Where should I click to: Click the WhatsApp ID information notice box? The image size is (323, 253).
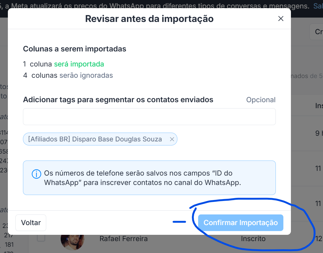[x=149, y=178]
